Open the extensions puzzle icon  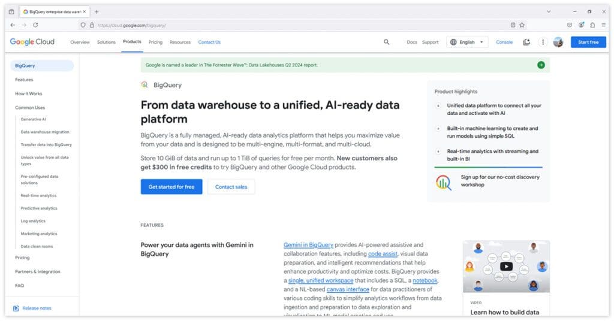(592, 25)
